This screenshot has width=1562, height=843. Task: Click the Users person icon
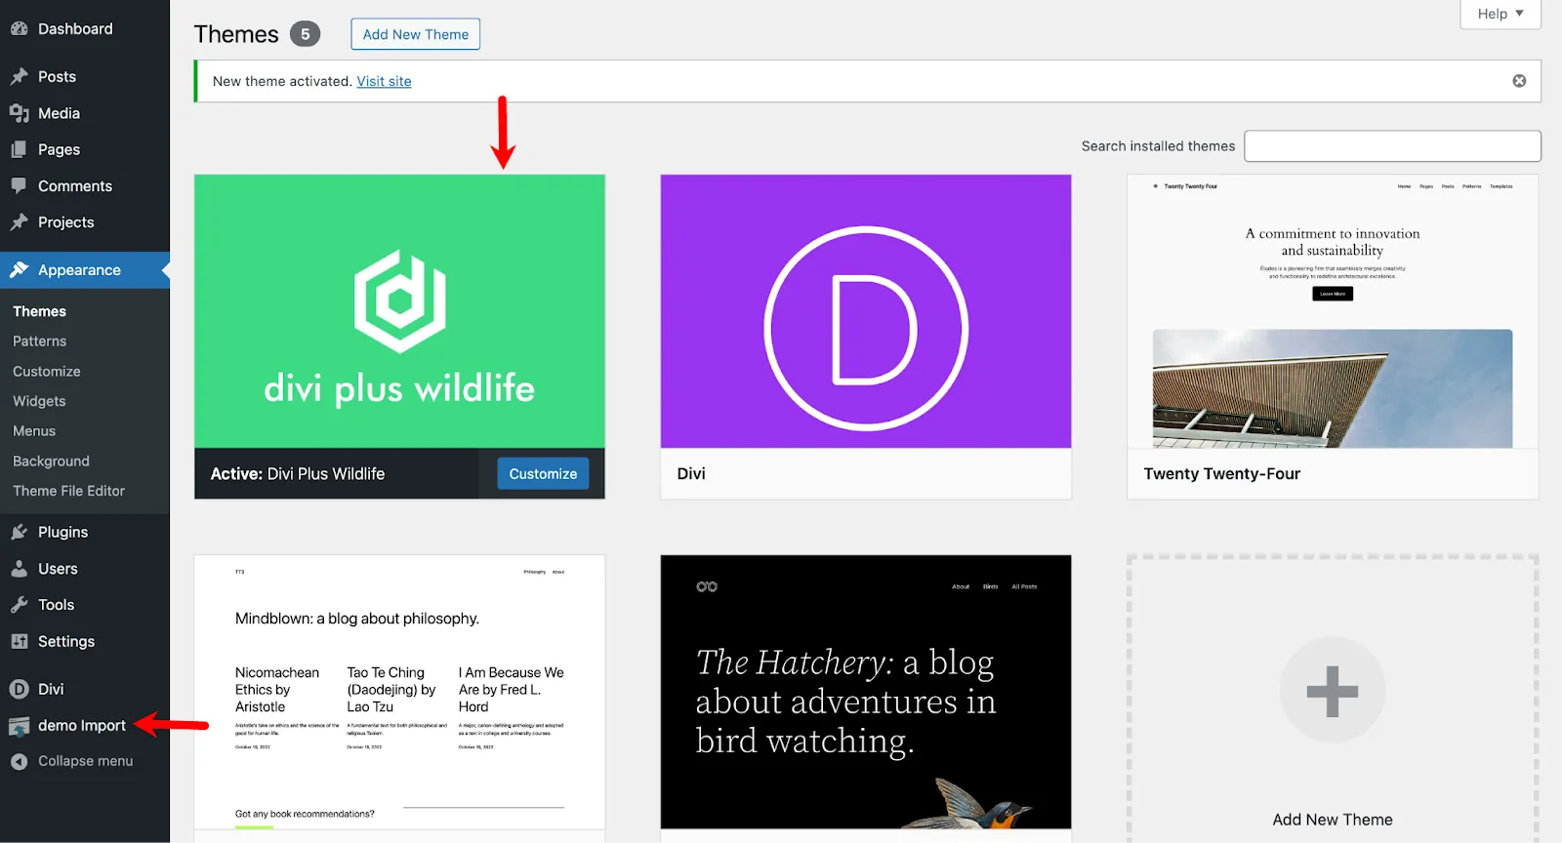click(x=20, y=569)
